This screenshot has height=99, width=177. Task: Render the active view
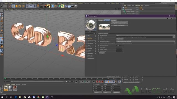[41, 6]
